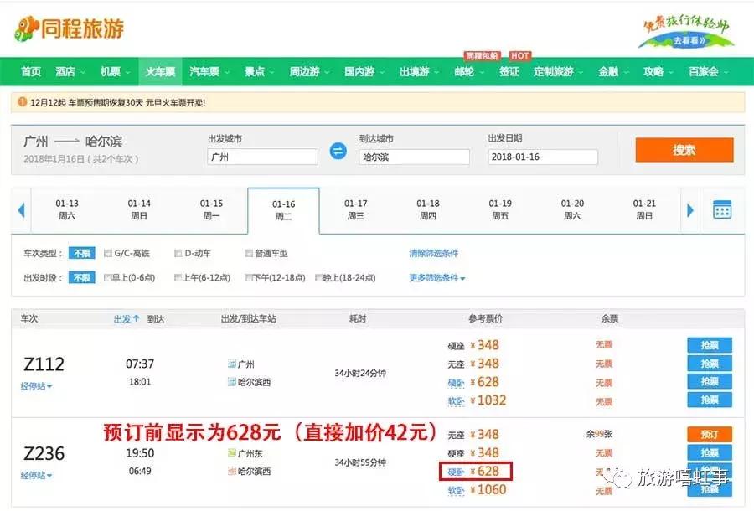
Task: Open the 酒店 navigation menu
Action: click(x=67, y=72)
